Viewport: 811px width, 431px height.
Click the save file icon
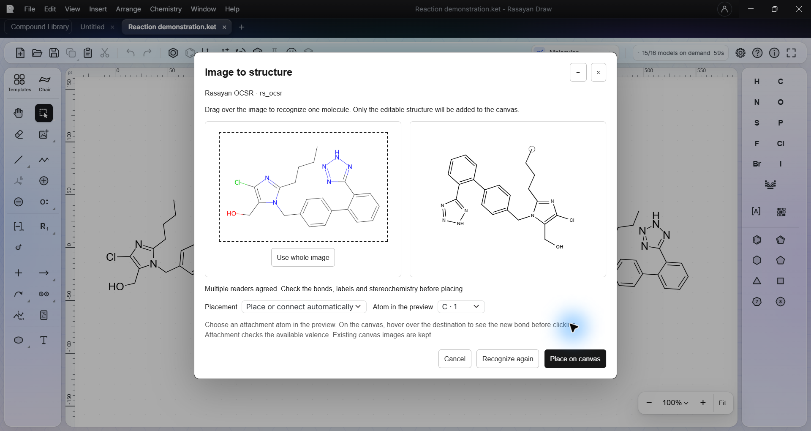[54, 53]
